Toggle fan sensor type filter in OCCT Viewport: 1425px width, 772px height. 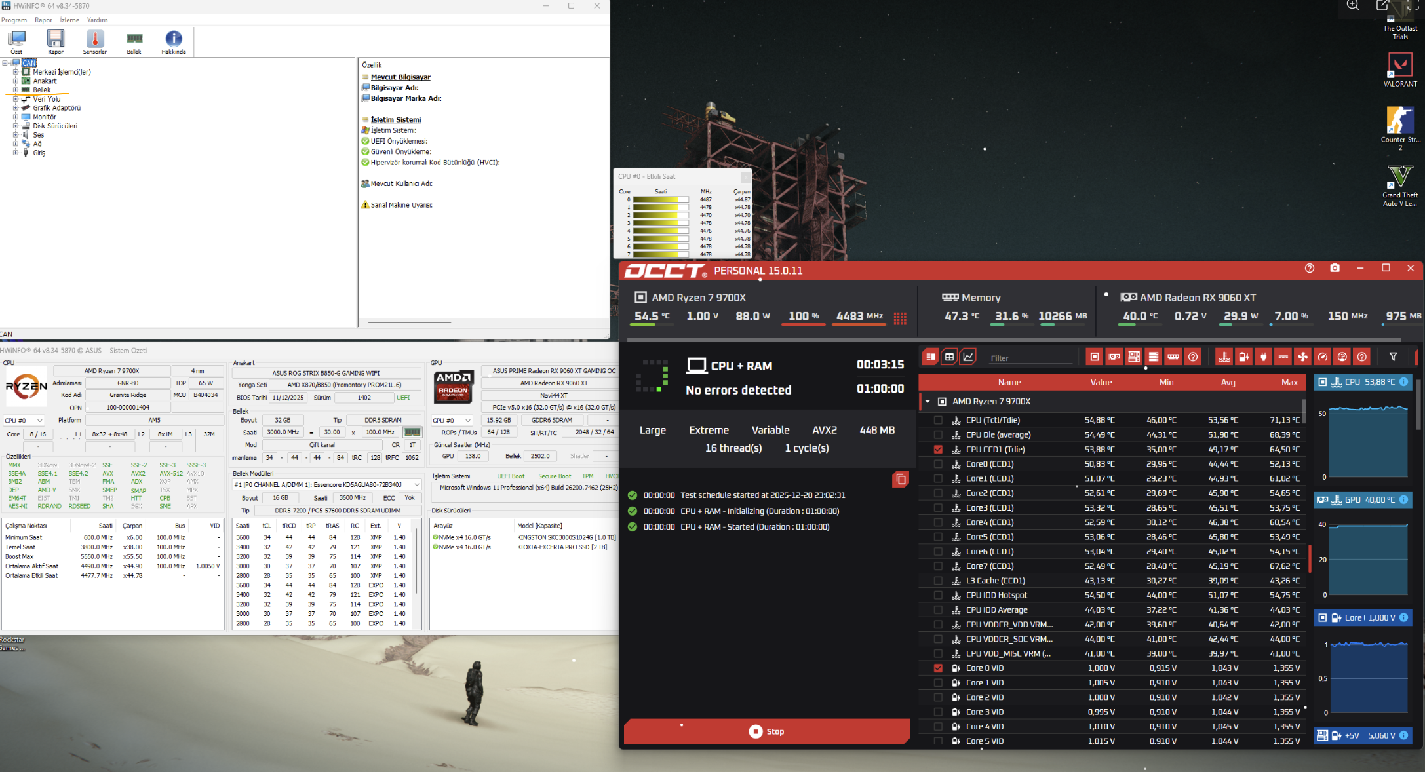coord(1303,357)
